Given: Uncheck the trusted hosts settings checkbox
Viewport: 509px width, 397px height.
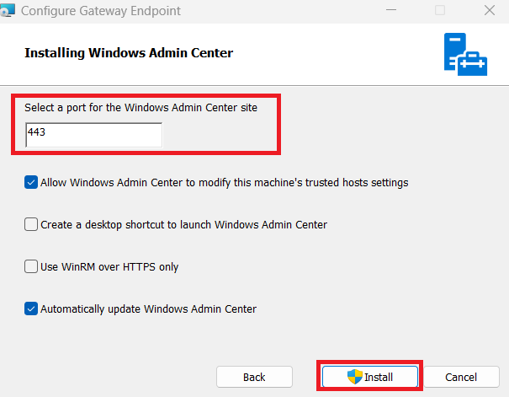Looking at the screenshot, I should coord(31,182).
